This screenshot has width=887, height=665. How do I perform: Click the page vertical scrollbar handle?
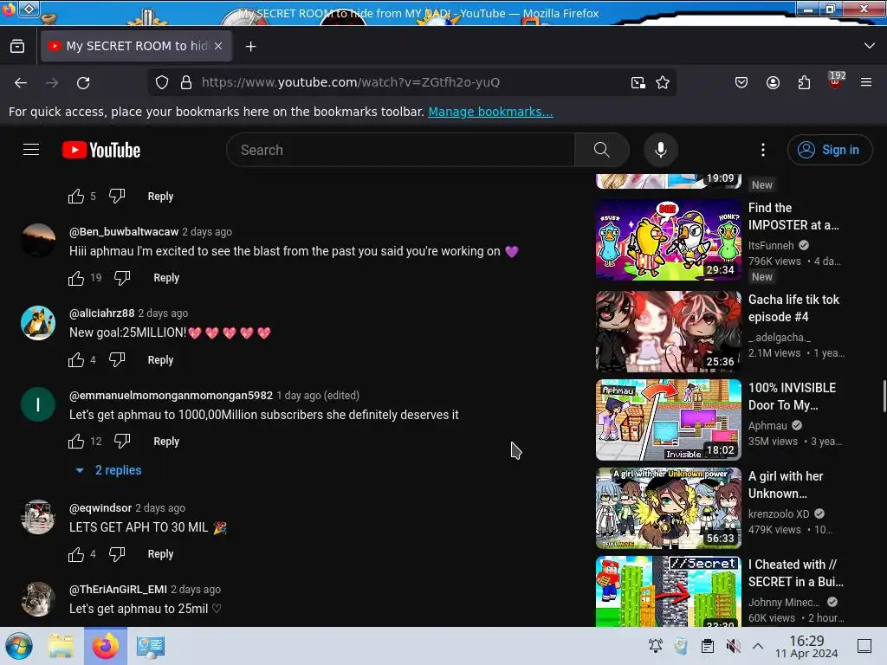coord(884,397)
